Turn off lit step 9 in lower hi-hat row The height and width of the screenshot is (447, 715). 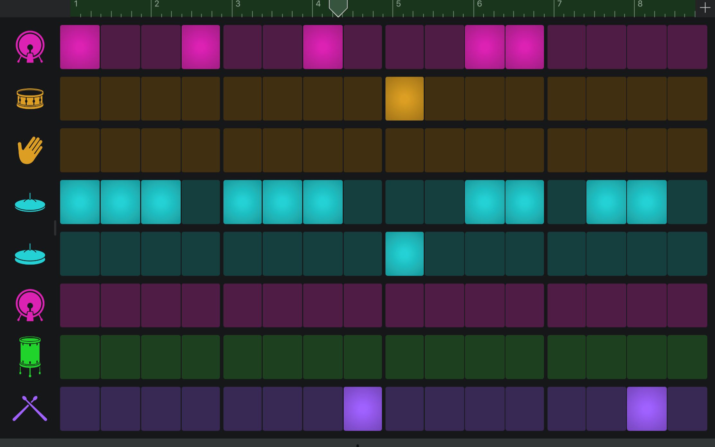(404, 254)
